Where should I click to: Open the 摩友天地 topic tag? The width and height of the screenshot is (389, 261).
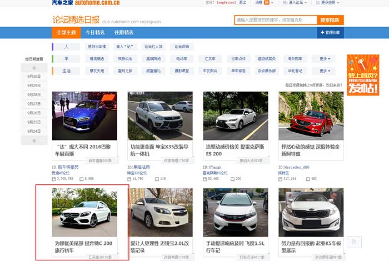(x=97, y=71)
